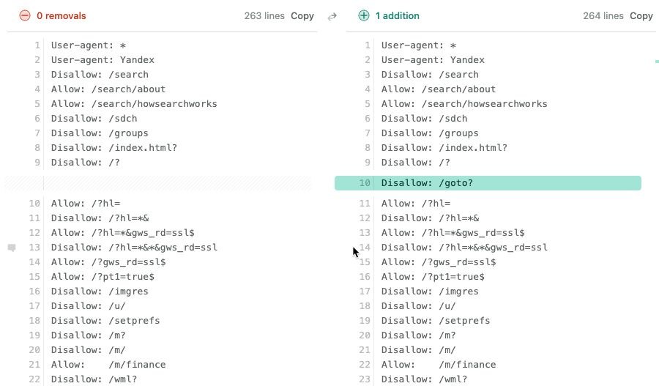Click left panel line 'Allow: /search/about'
This screenshot has height=386, width=659.
(x=108, y=89)
